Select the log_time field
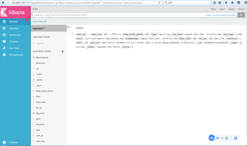The height and width of the screenshot is (146, 247). 40,113
